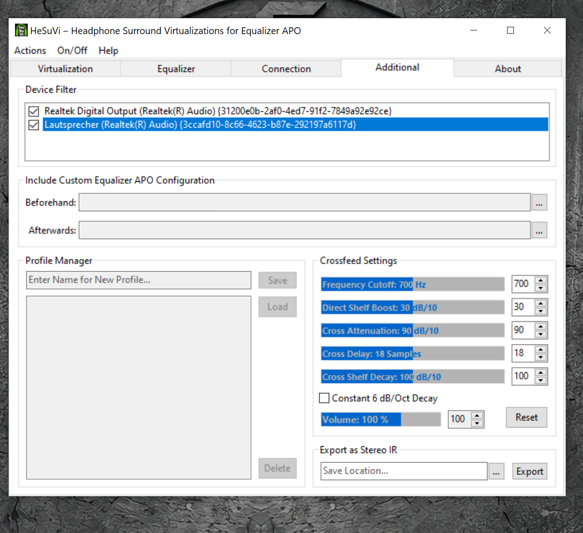Image resolution: width=583 pixels, height=533 pixels.
Task: Increase Cross Shelf Decay with up arrow
Action: tap(541, 373)
